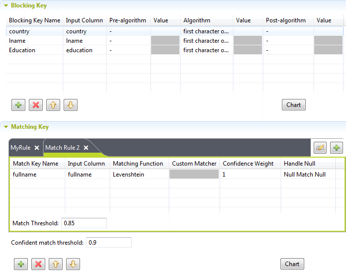Close the MyRule tab
346x276 pixels.
37,148
